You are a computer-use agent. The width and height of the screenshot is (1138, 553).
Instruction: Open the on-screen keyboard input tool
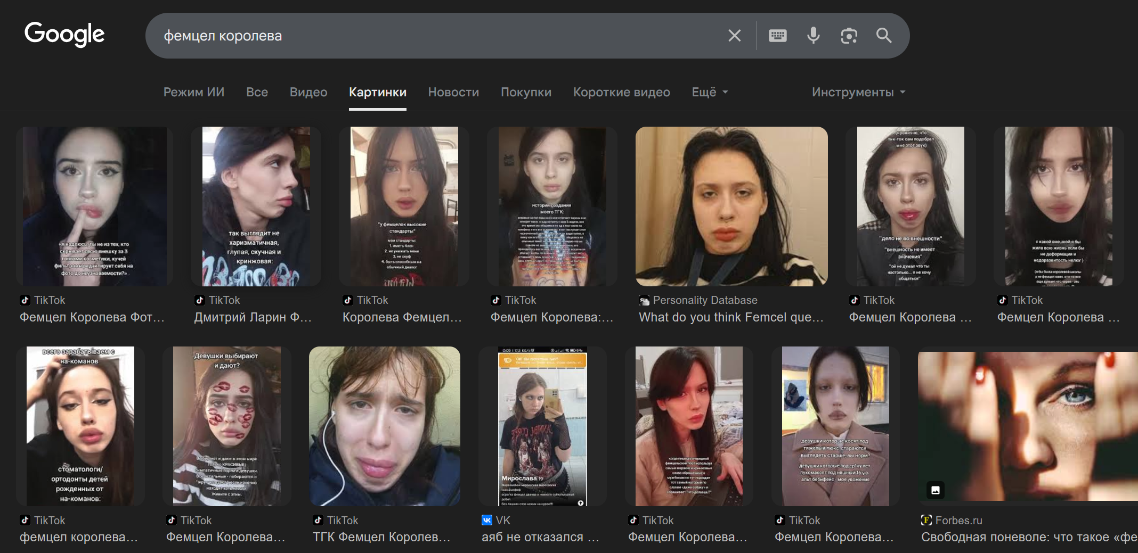pyautogui.click(x=777, y=36)
